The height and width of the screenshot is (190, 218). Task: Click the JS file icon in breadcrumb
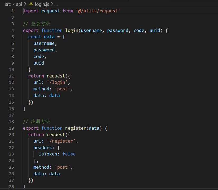coord(31,4)
